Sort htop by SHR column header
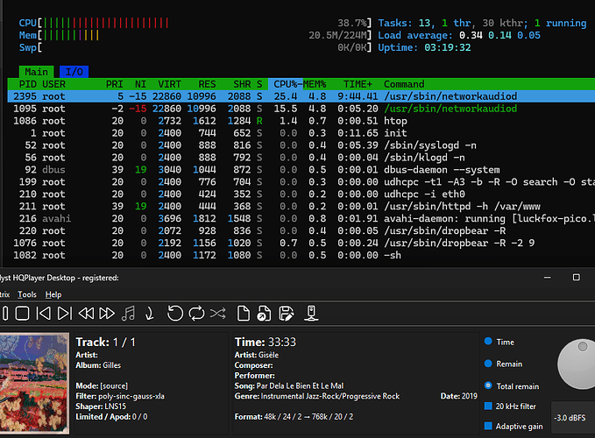 click(242, 84)
